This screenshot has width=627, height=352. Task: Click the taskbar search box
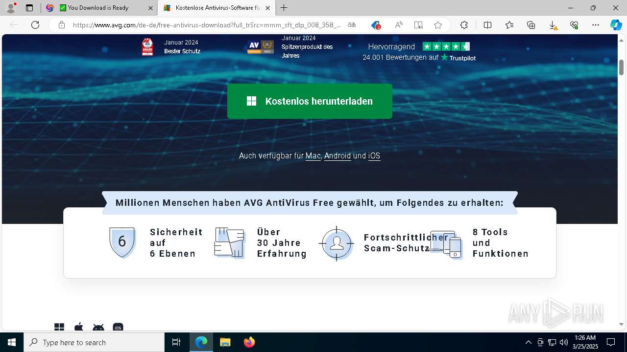pyautogui.click(x=94, y=342)
